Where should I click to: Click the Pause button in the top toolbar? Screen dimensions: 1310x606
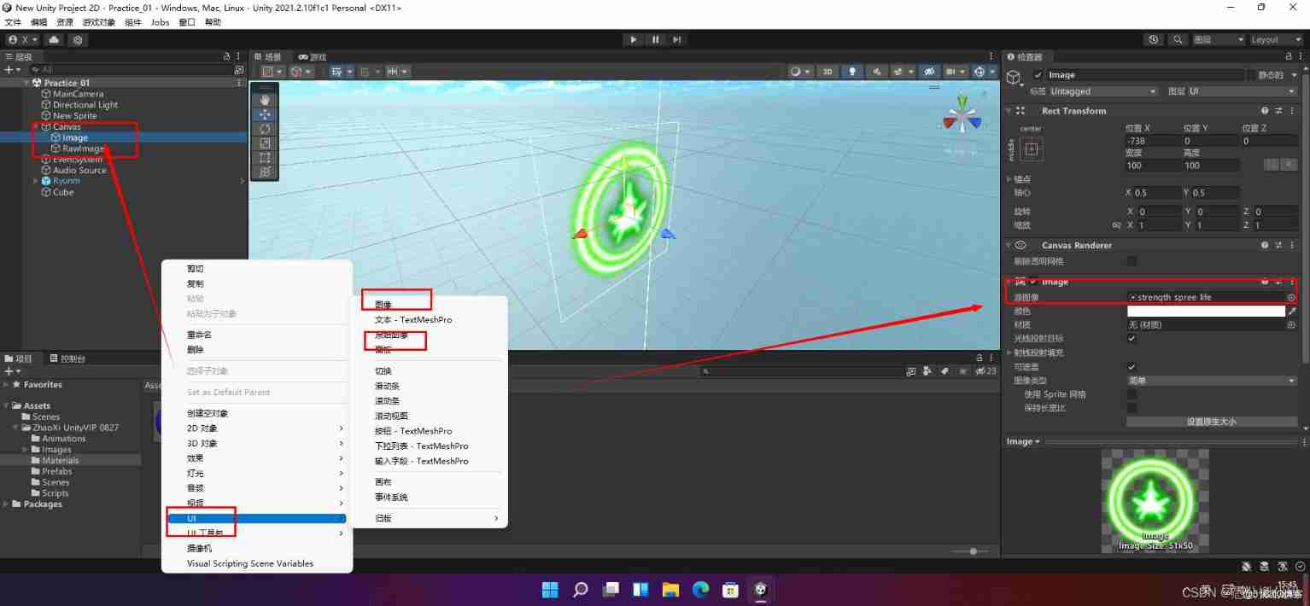pos(654,39)
